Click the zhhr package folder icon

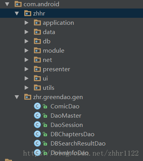[28, 13]
